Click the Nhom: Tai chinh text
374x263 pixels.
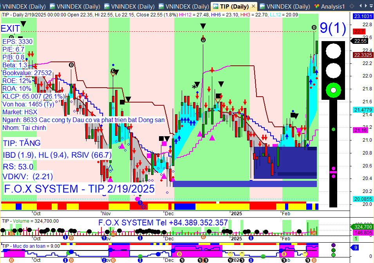click(24, 128)
